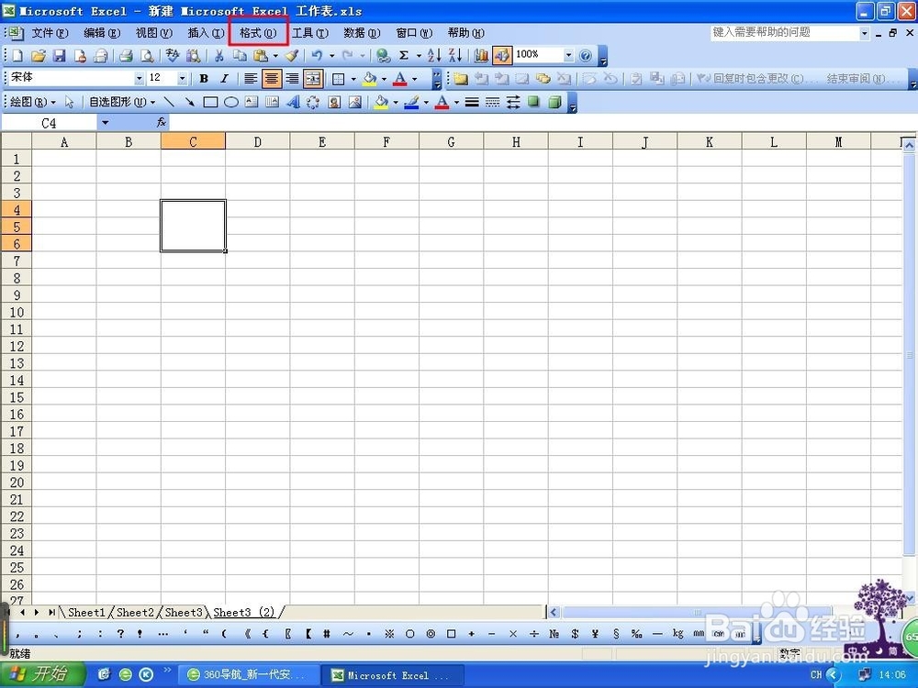Click the fx Insert Function button
This screenshot has width=918, height=688.
162,122
